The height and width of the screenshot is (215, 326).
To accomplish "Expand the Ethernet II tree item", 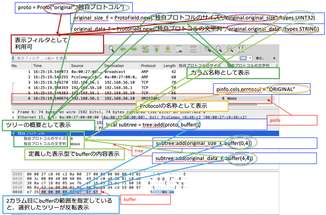I will pos(14,117).
